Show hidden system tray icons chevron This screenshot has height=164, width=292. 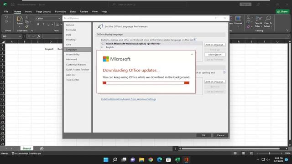257,159
